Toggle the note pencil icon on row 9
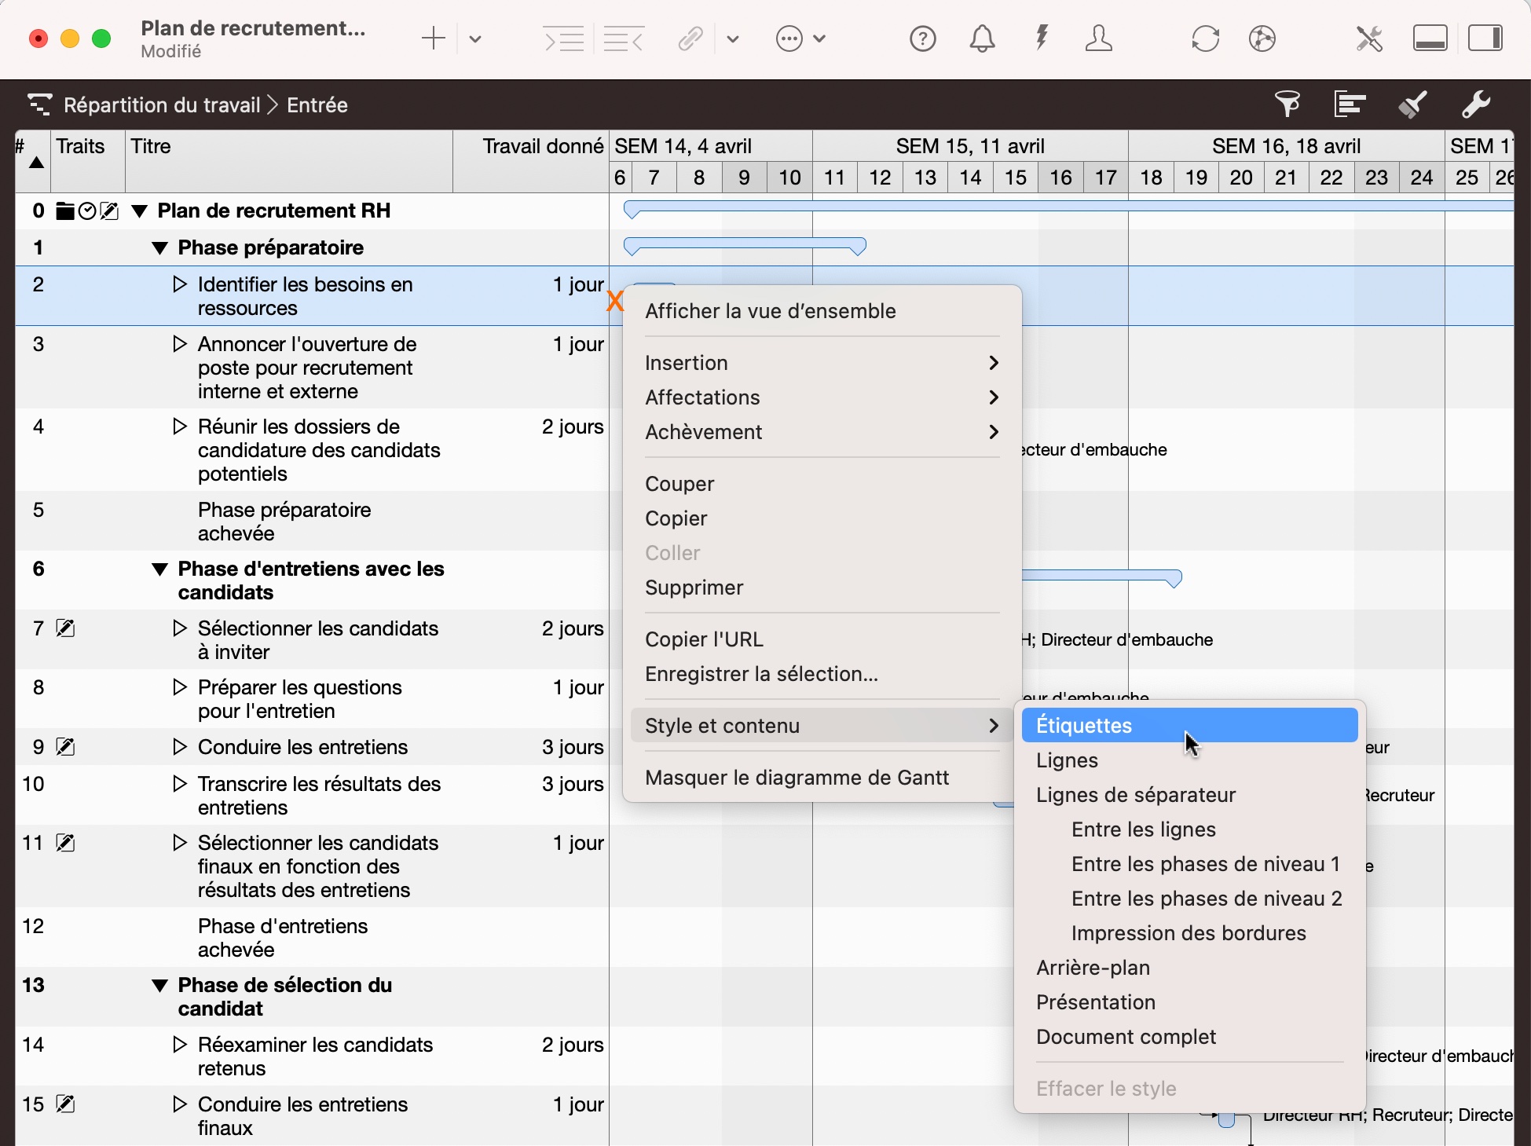 coord(66,746)
